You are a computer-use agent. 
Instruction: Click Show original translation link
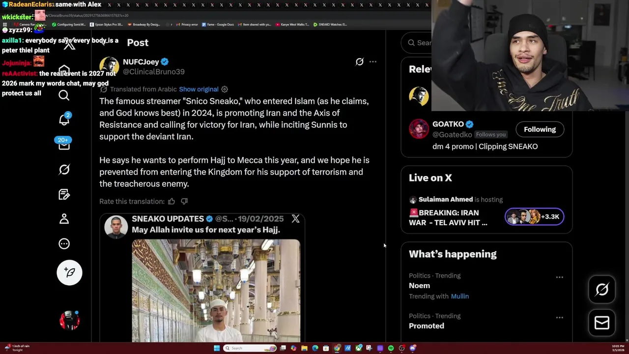(x=199, y=89)
